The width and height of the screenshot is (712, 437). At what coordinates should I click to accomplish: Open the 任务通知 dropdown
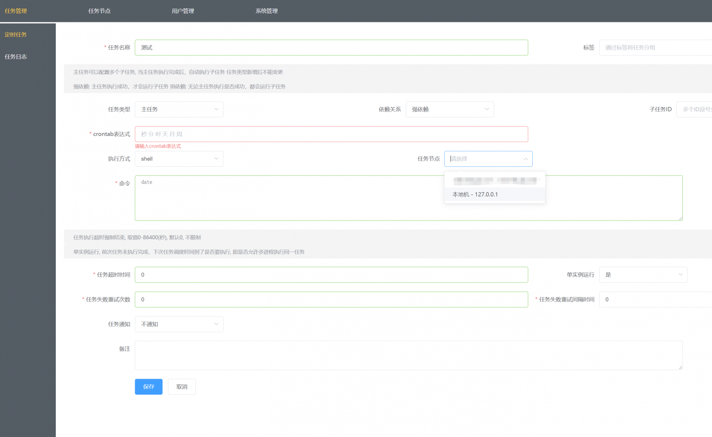coord(179,324)
